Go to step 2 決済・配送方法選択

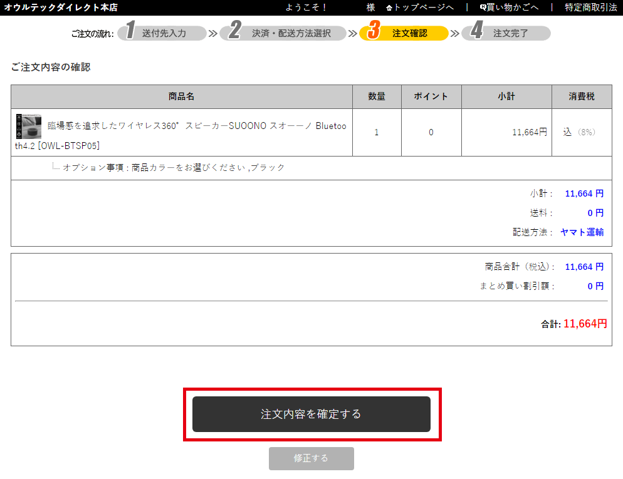[x=286, y=33]
